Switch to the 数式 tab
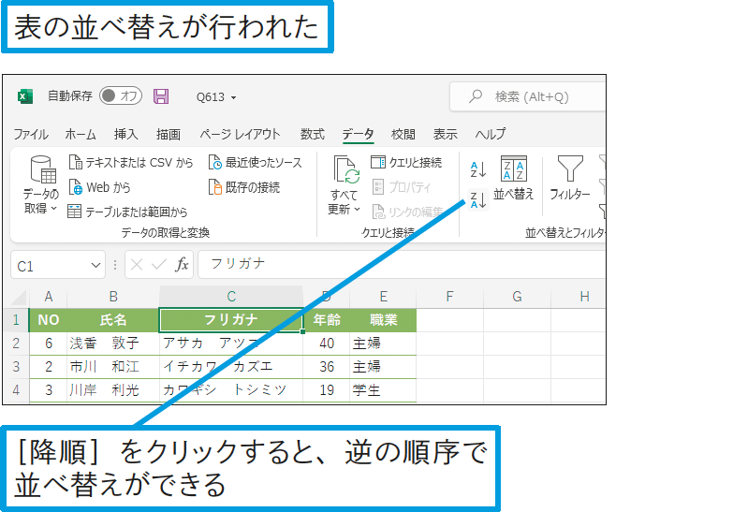The height and width of the screenshot is (512, 733). pyautogui.click(x=313, y=134)
